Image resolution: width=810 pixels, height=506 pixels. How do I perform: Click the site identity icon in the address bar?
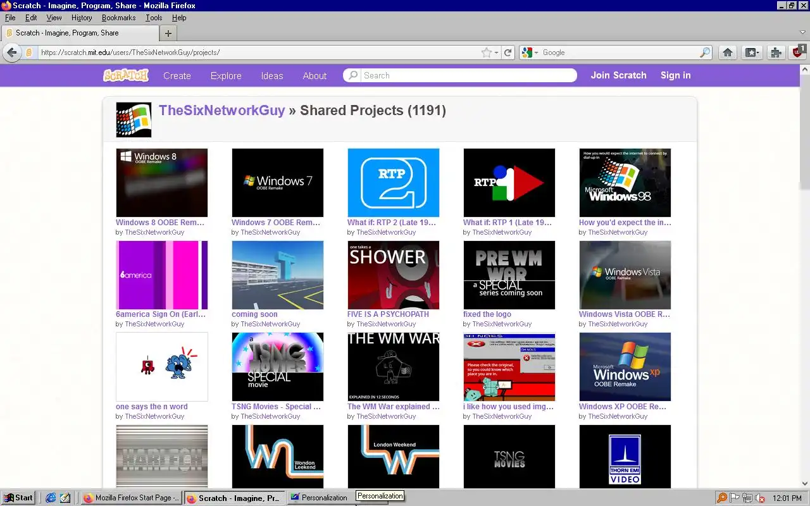point(29,52)
